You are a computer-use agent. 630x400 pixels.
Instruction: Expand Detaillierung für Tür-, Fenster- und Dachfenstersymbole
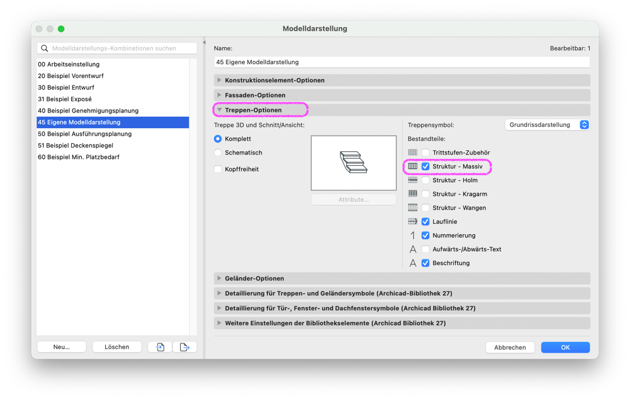pos(402,308)
